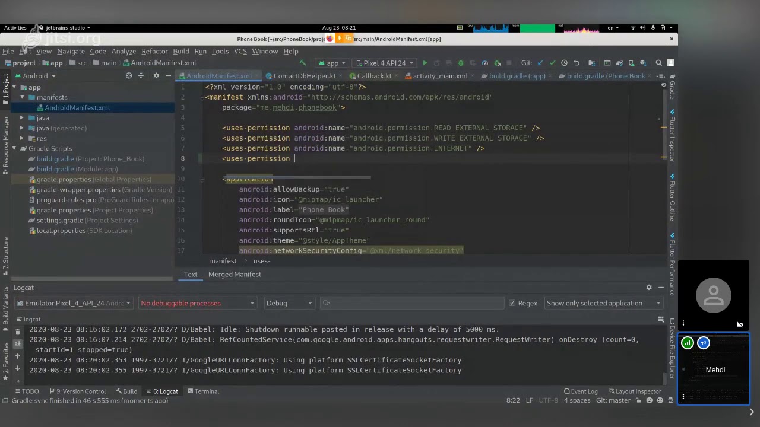Toggle scroll to end icon in logcat
The height and width of the screenshot is (427, 760).
coord(17,344)
